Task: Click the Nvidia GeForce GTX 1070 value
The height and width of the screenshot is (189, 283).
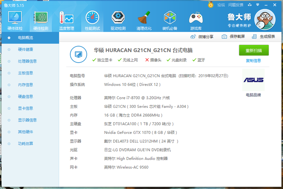Action: 141,133
